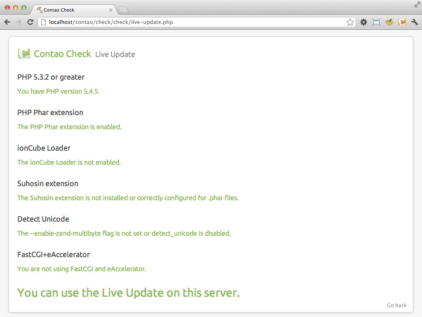Click the green zoom window button
The image size is (422, 317).
coord(24,8)
